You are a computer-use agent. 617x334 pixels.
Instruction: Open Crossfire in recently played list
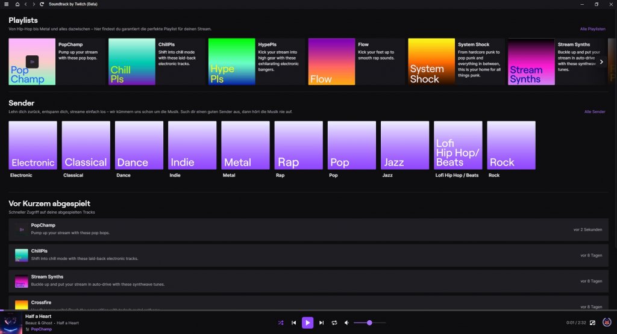pos(308,303)
